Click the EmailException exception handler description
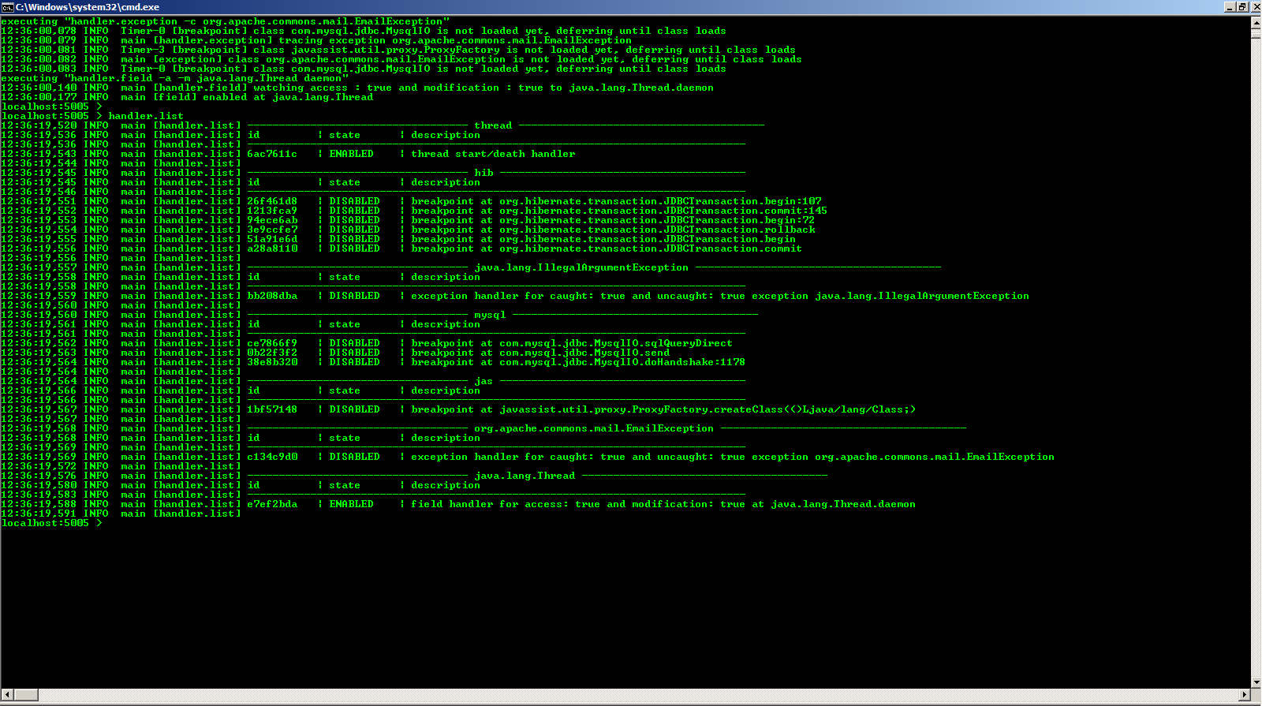Image resolution: width=1262 pixels, height=706 pixels. coord(733,457)
